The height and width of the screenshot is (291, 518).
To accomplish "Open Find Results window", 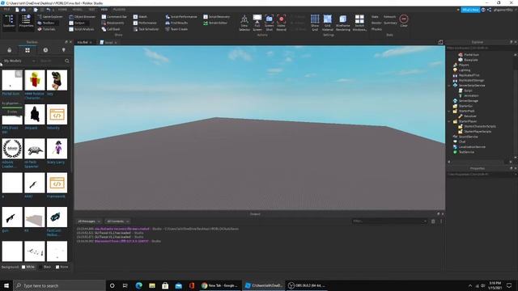I will click(x=176, y=23).
